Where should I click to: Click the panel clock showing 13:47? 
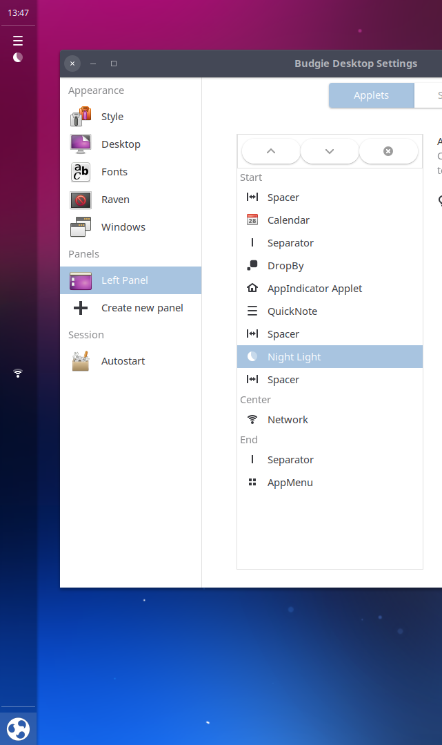click(x=18, y=13)
